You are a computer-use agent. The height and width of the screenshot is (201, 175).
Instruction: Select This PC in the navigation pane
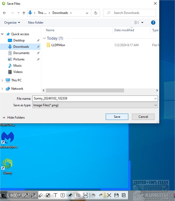pos(16,80)
